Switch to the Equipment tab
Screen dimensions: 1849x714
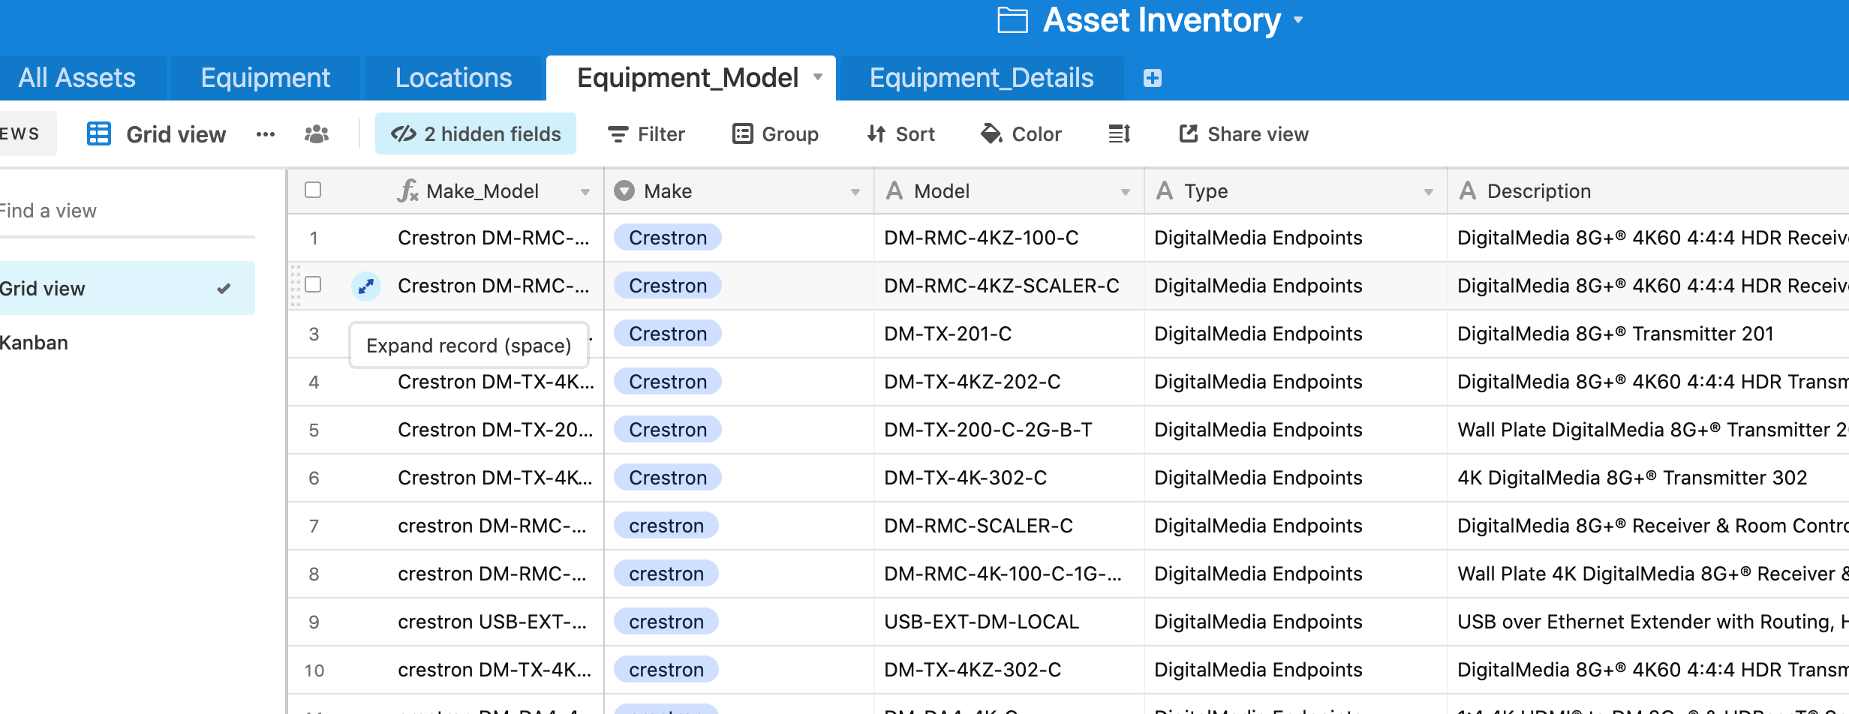[x=266, y=78]
